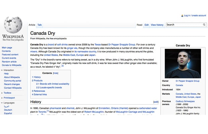Open the View history tab

tap(157, 25)
